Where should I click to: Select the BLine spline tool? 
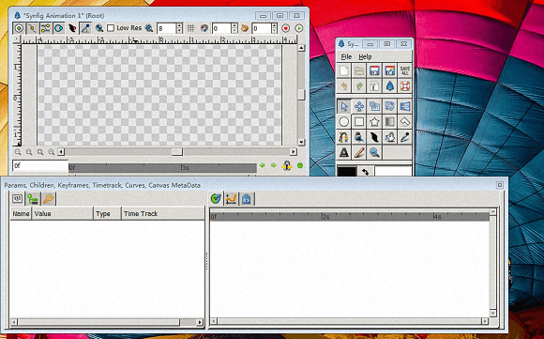[344, 137]
